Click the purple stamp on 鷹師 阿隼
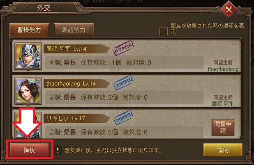 [x=123, y=48]
